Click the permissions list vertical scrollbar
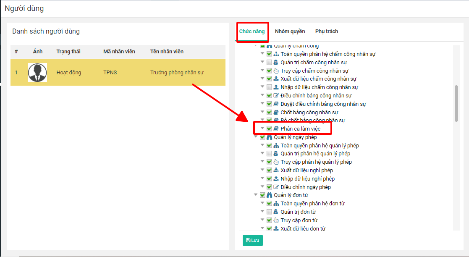The image size is (469, 257). [x=456, y=103]
